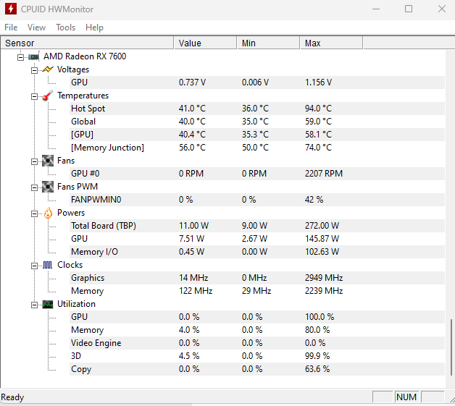Click the AMD Radeon RX 7600 graphics card icon
Image resolution: width=455 pixels, height=406 pixels.
(x=33, y=56)
